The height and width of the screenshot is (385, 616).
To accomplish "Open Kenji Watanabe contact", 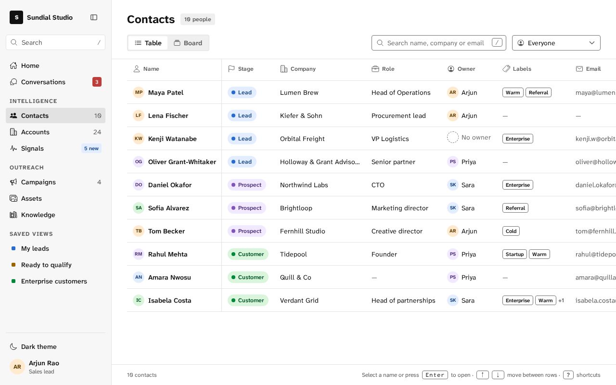I will (x=172, y=139).
